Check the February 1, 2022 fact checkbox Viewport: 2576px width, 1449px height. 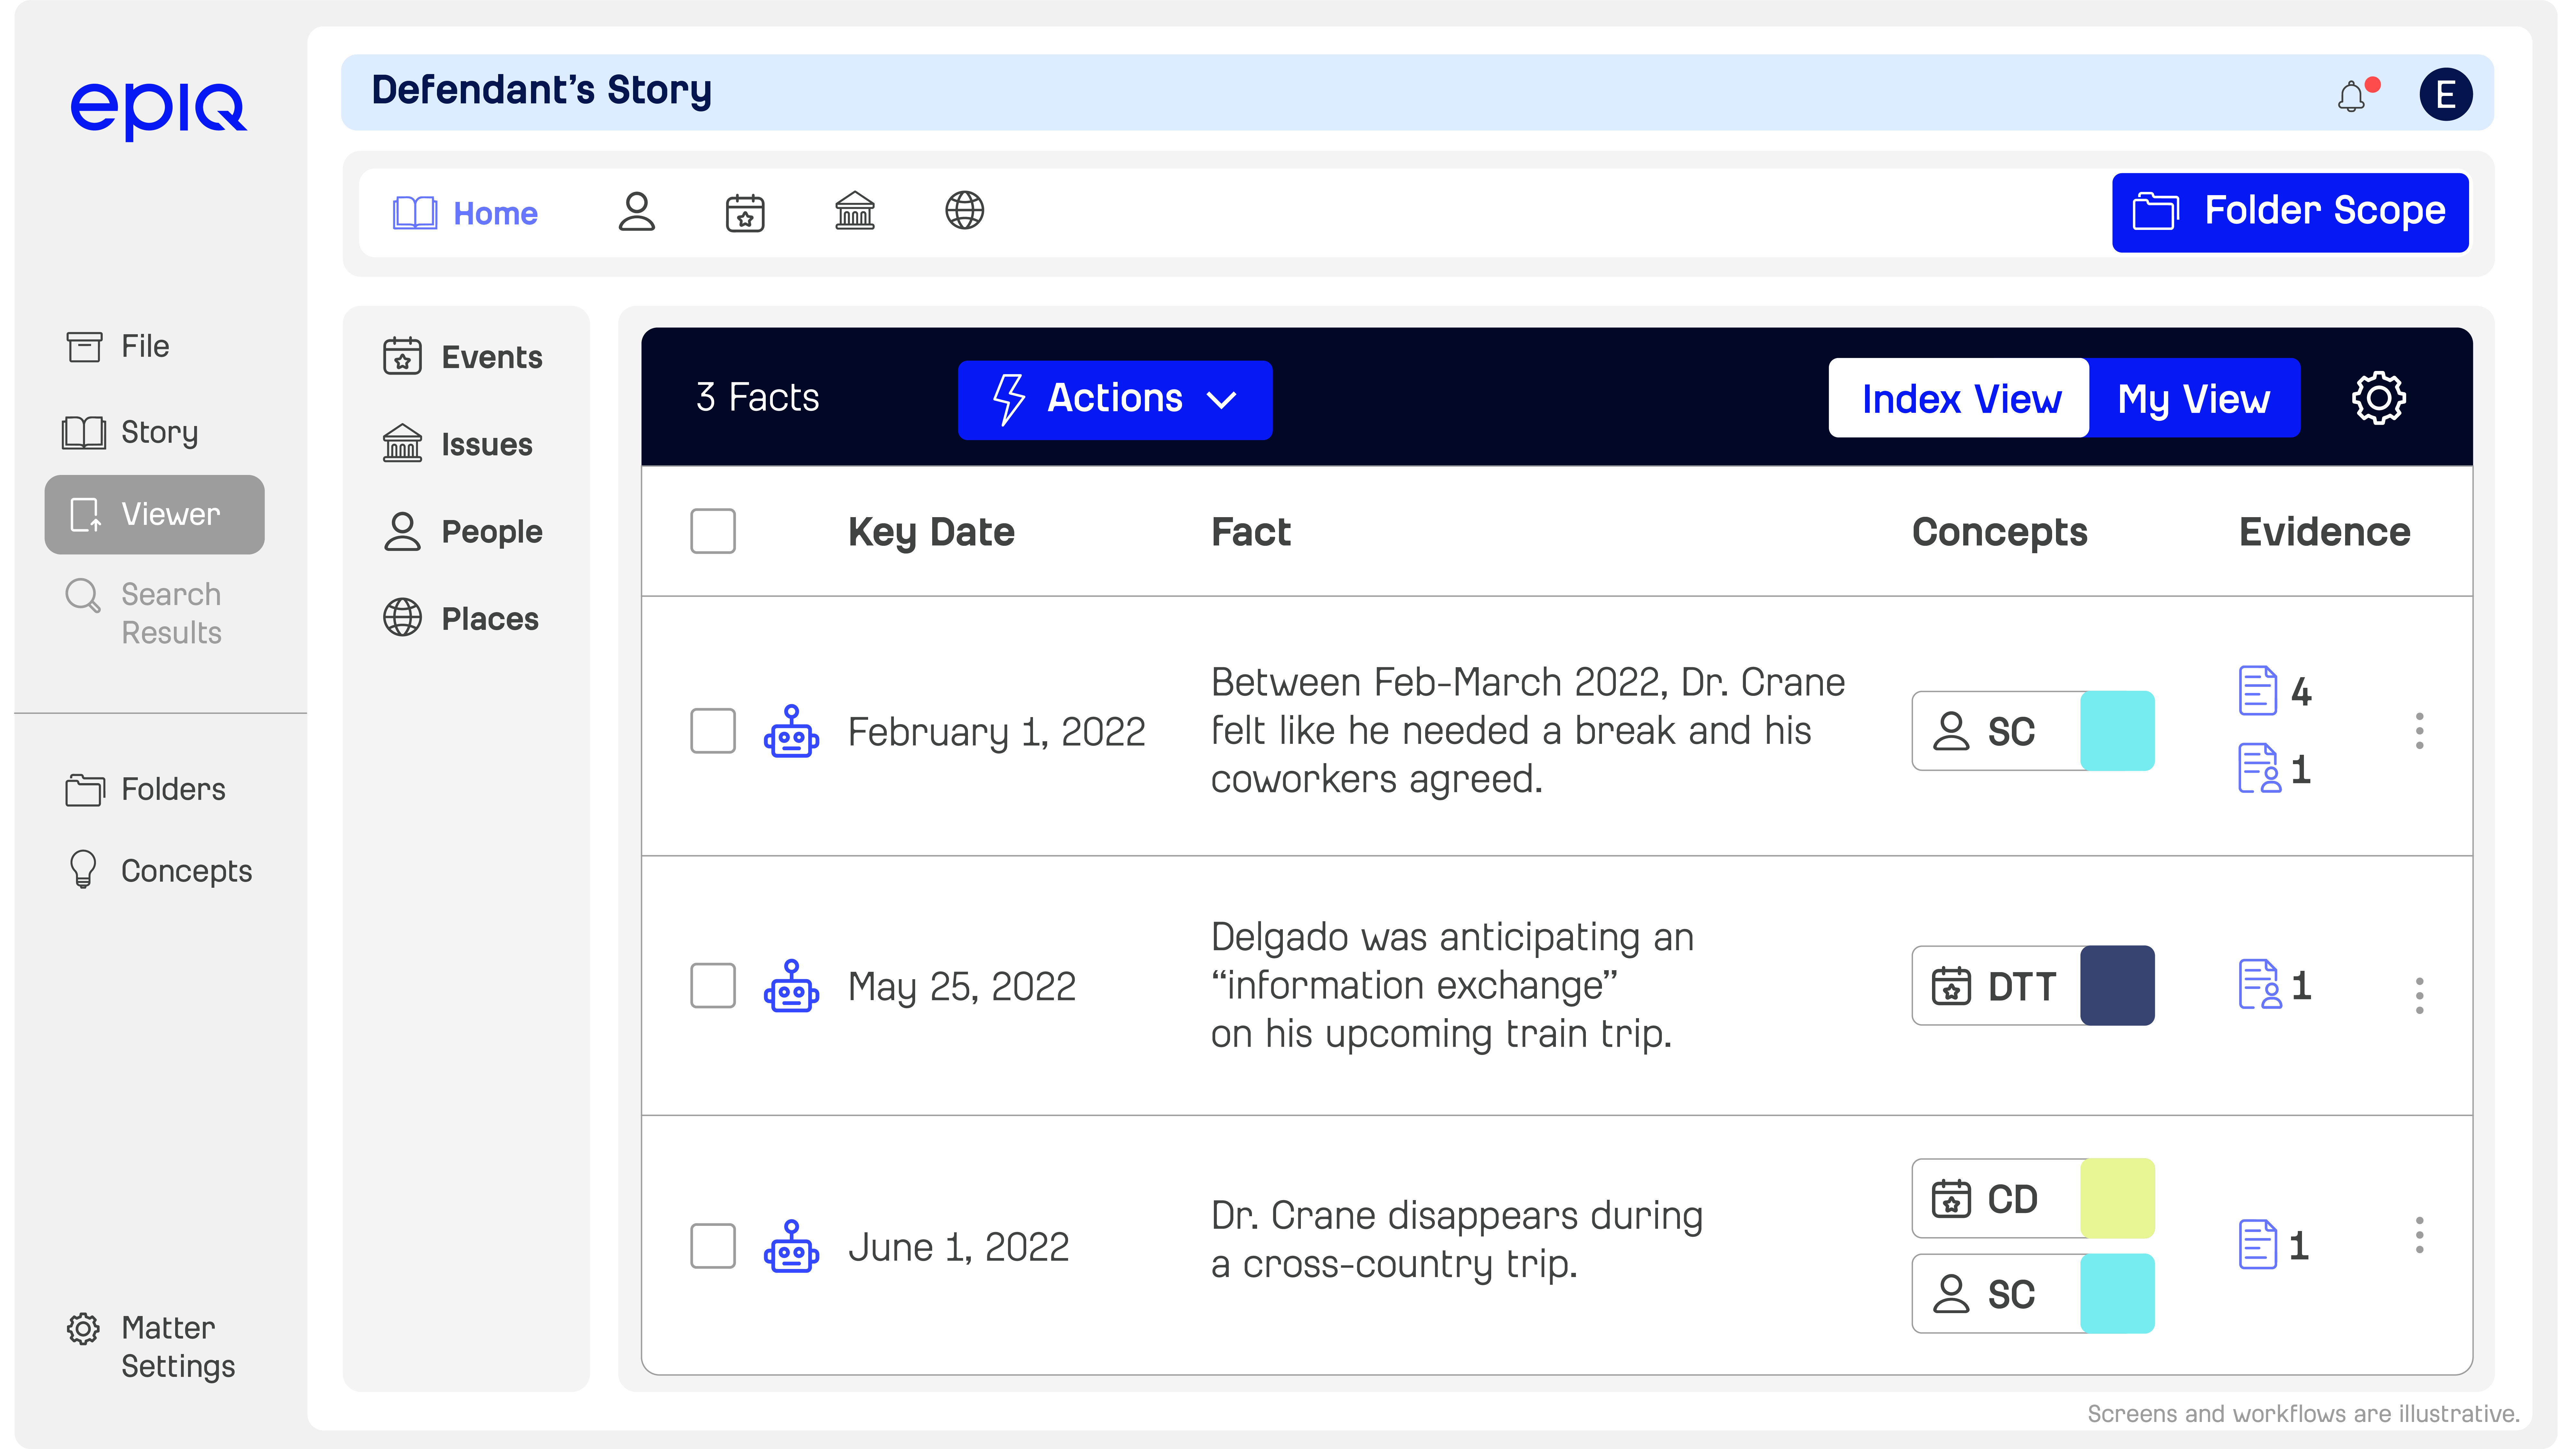click(x=712, y=731)
